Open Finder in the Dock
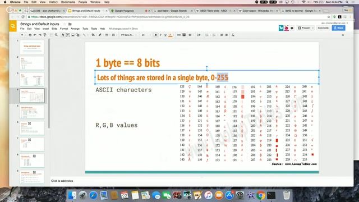359x202 pixels. tap(72, 195)
